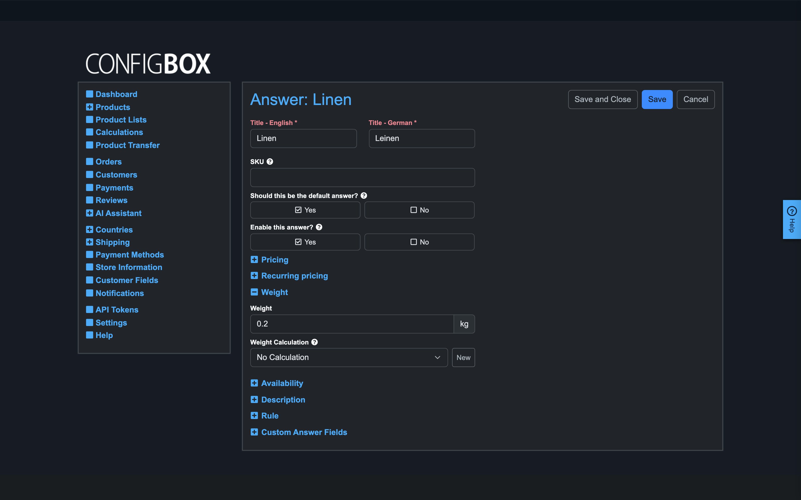Click the square icon beside API Tokens
The image size is (801, 500).
pyautogui.click(x=89, y=309)
